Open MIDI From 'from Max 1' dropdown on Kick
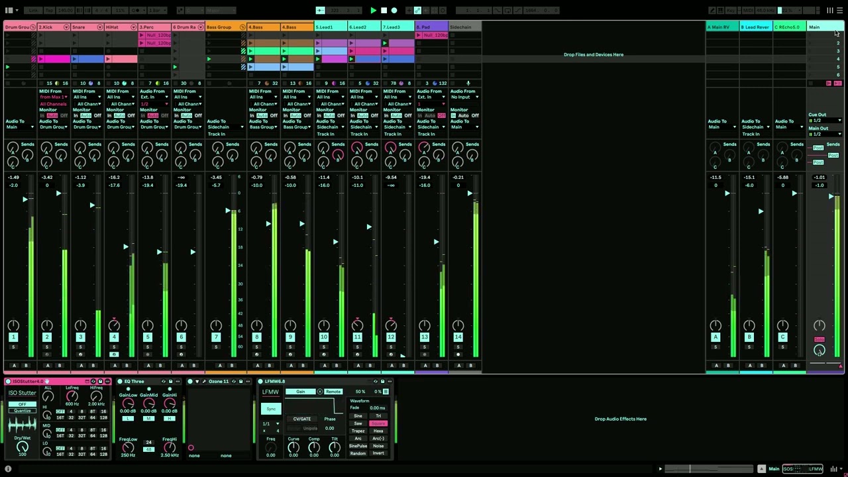 pyautogui.click(x=53, y=97)
